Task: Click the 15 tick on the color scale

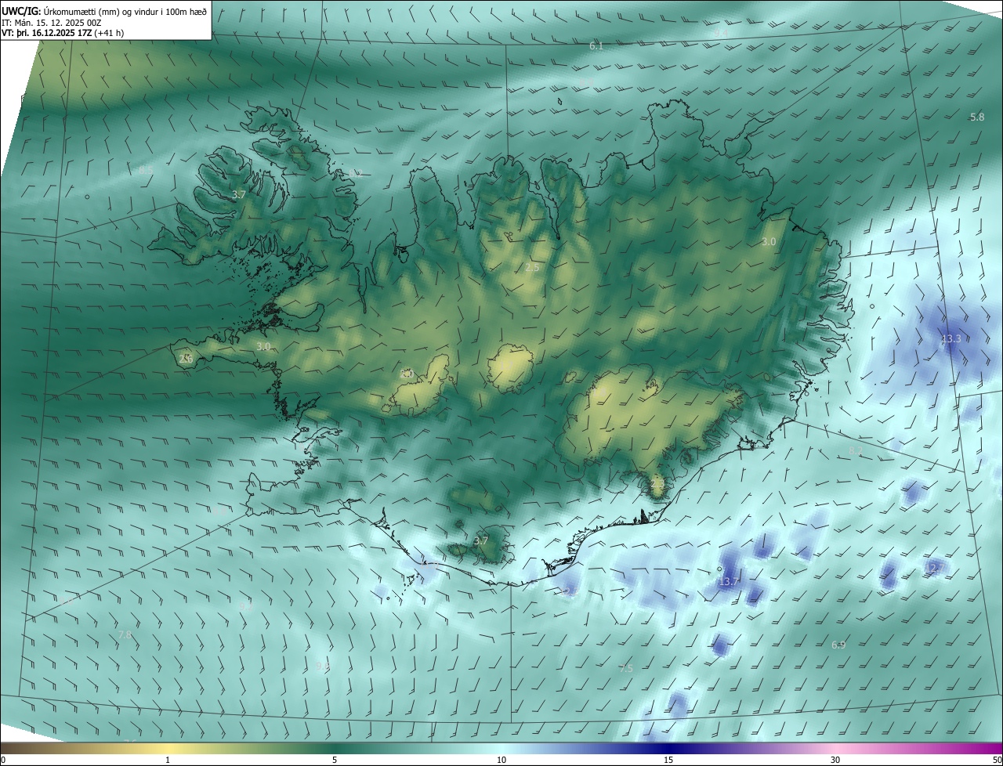Action: (668, 761)
